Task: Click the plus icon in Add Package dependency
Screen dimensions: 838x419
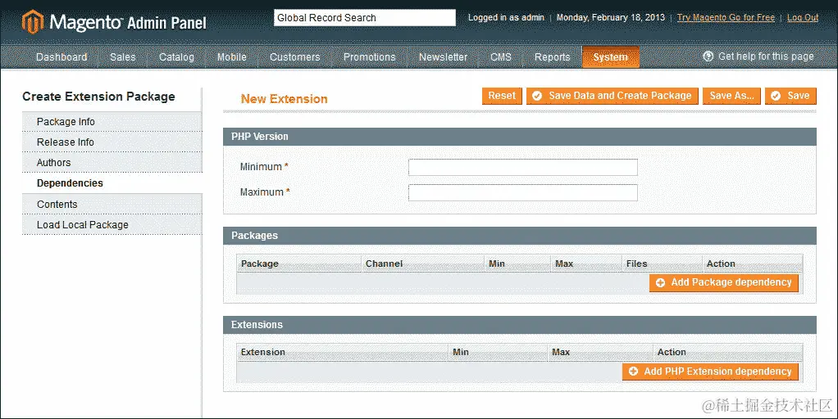Action: (661, 282)
